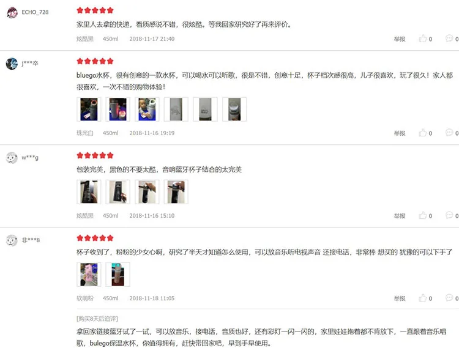Open comment bubble on j***卒's review
The image size is (459, 348).
tap(449, 133)
